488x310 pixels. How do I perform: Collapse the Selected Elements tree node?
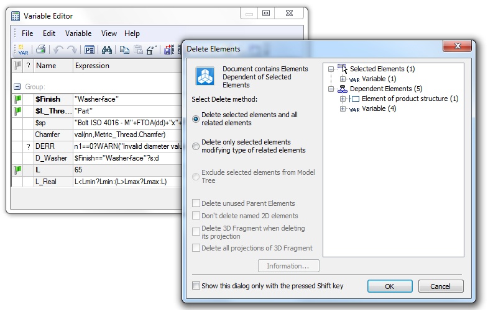point(331,69)
